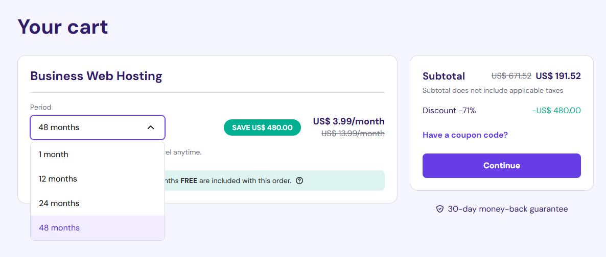Screen dimensions: 606x257
Task: Pick 24 months from the list
Action: [x=59, y=203]
